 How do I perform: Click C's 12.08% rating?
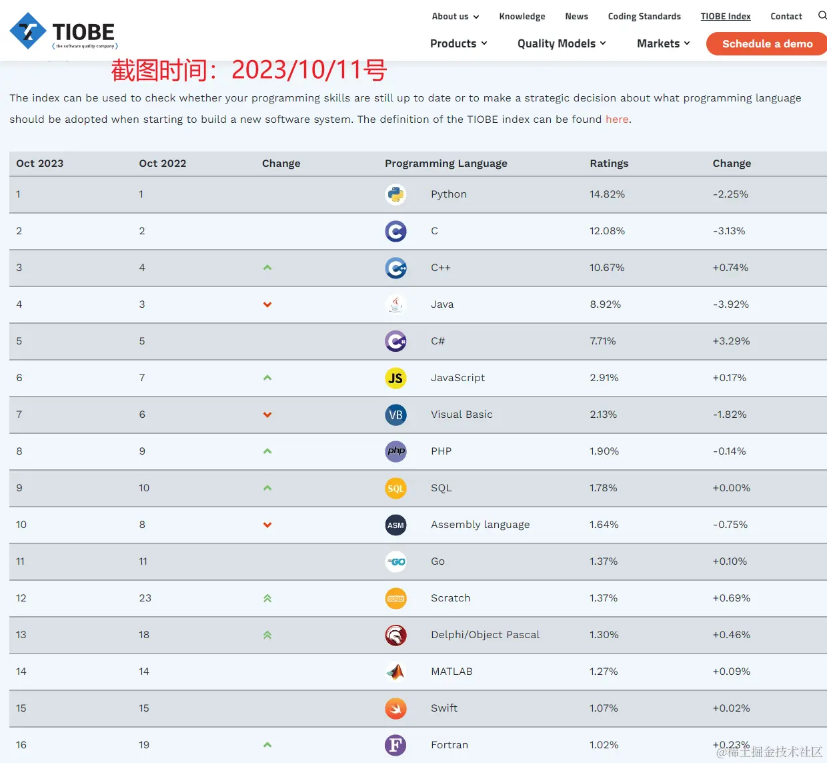607,231
